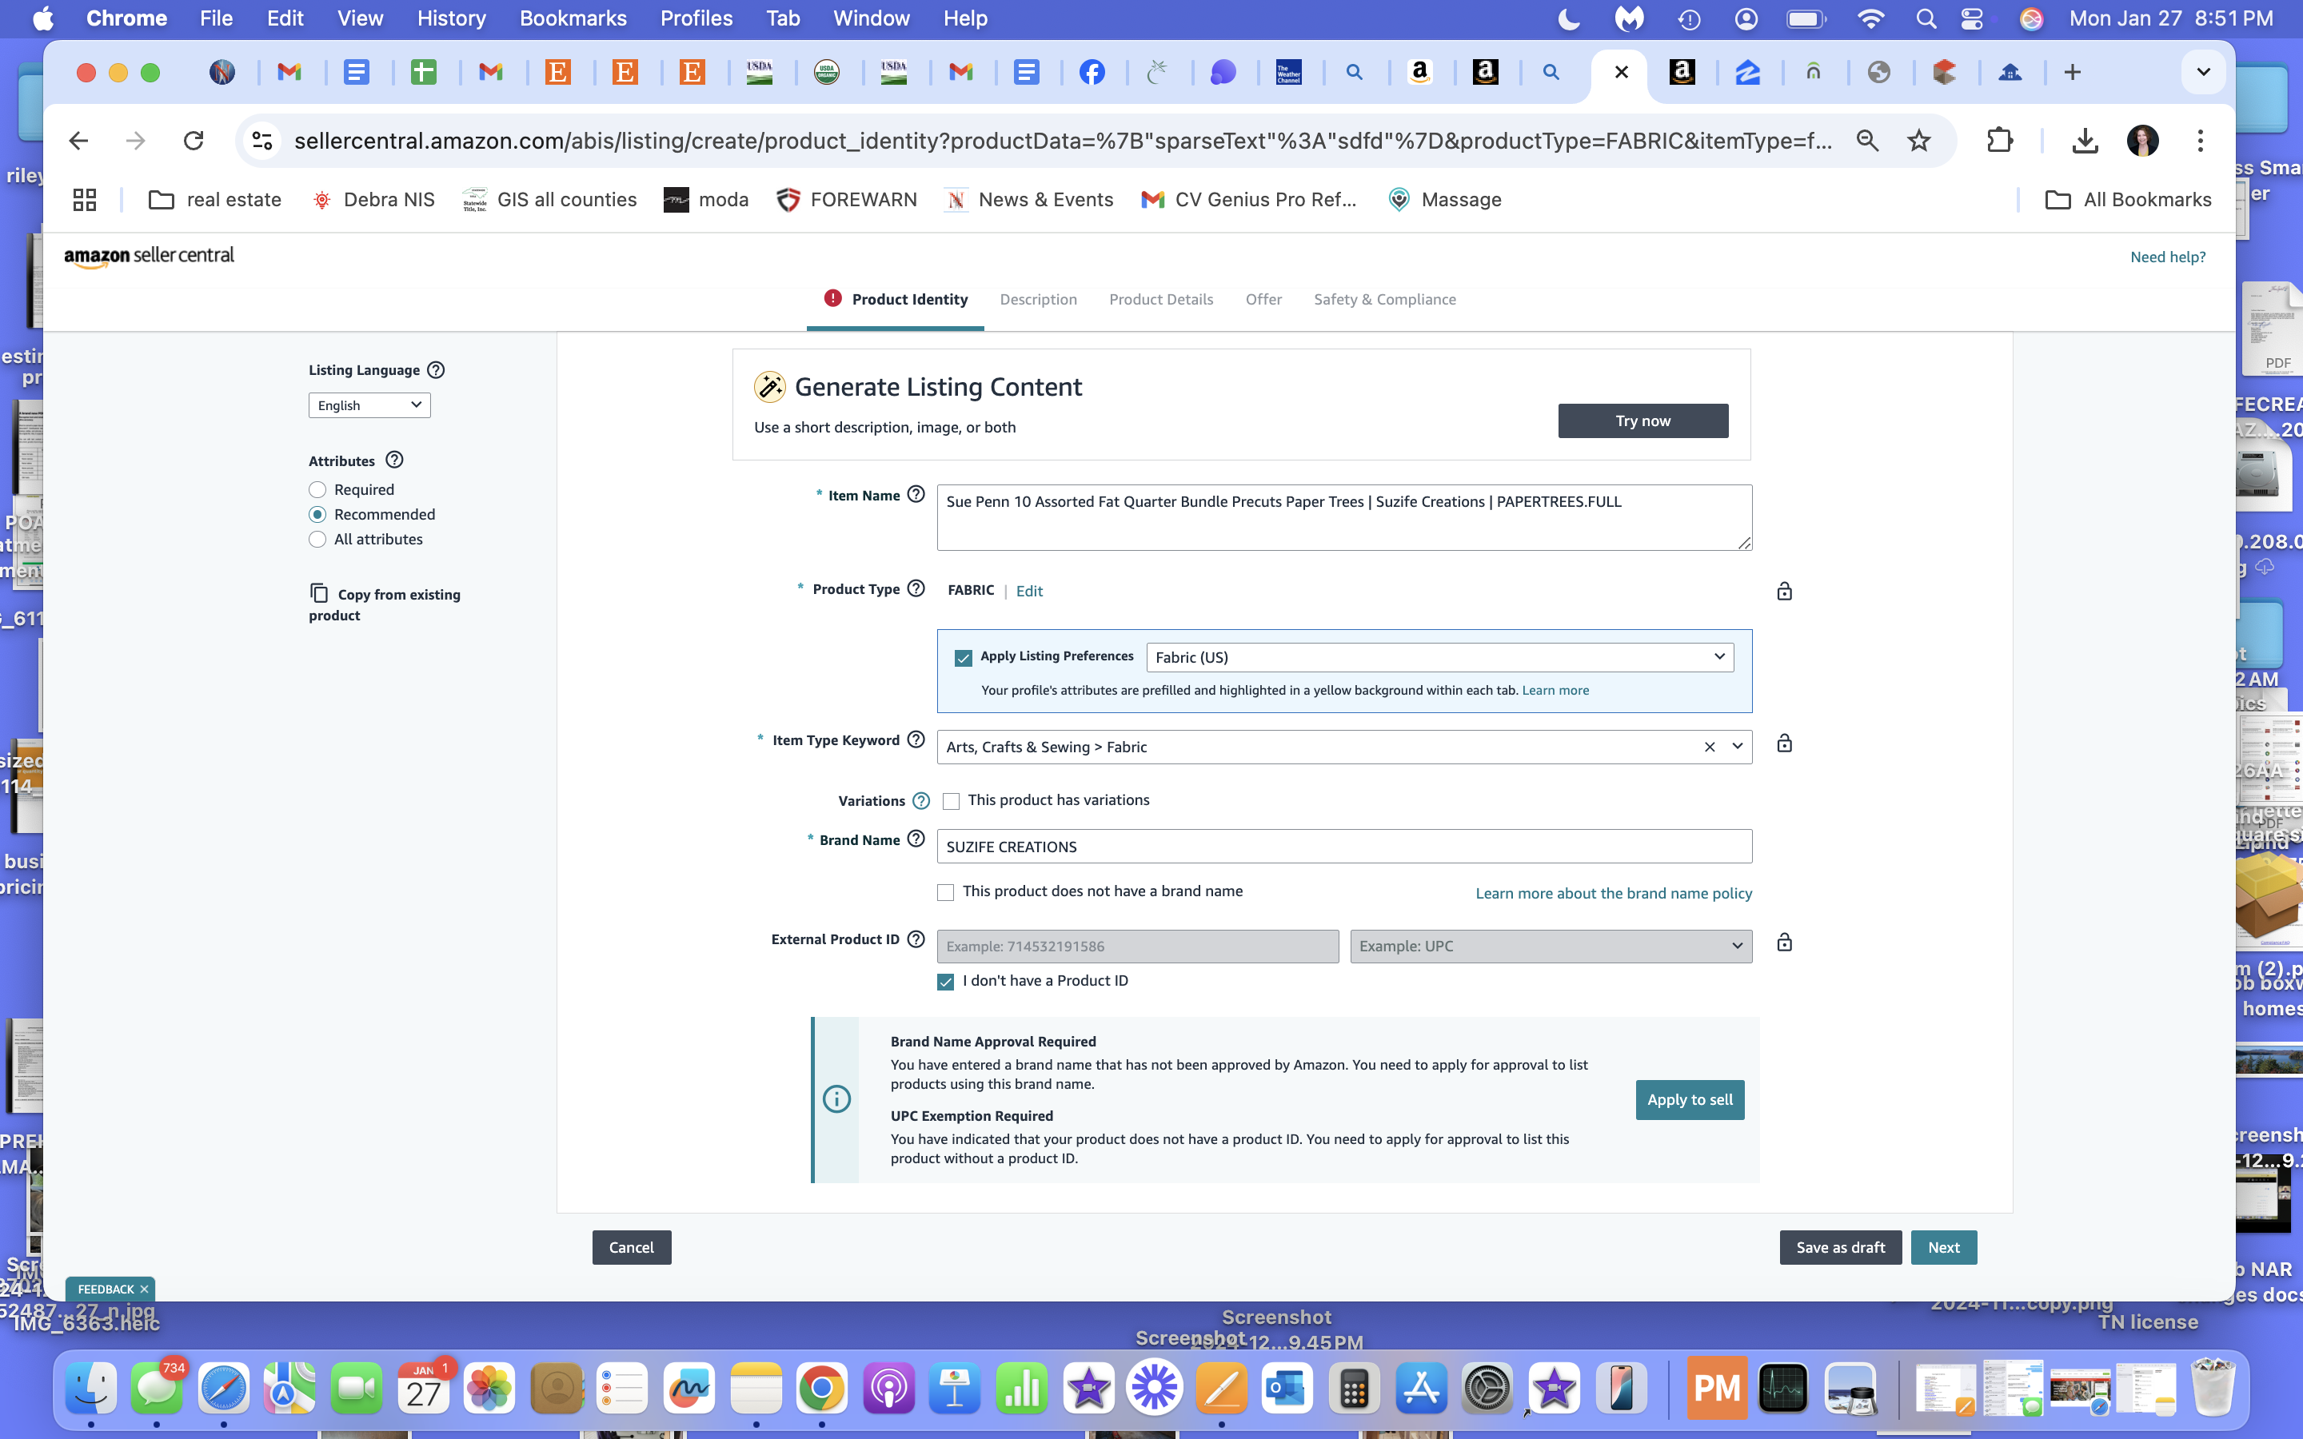
Task: Click the Need help? link
Action: [x=2167, y=257]
